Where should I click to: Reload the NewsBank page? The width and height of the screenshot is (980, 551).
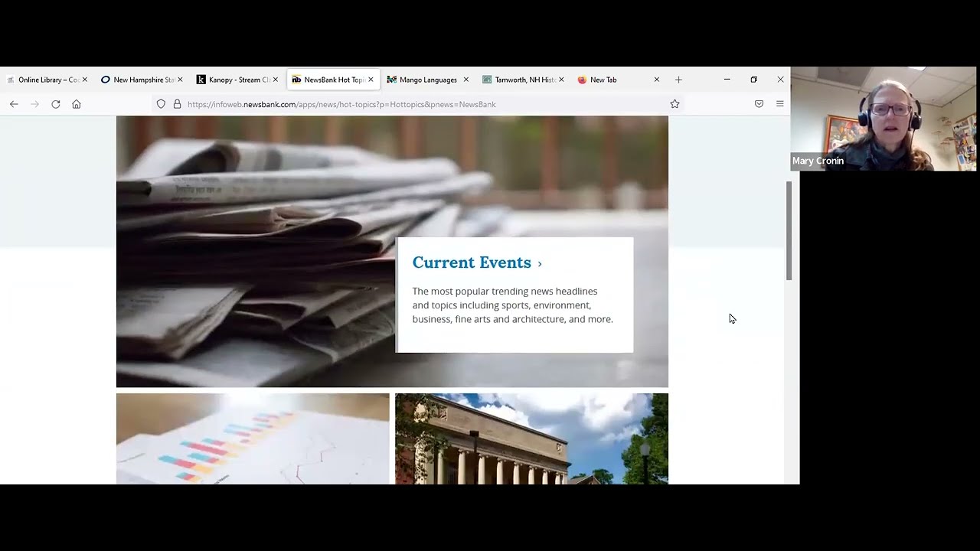56,104
